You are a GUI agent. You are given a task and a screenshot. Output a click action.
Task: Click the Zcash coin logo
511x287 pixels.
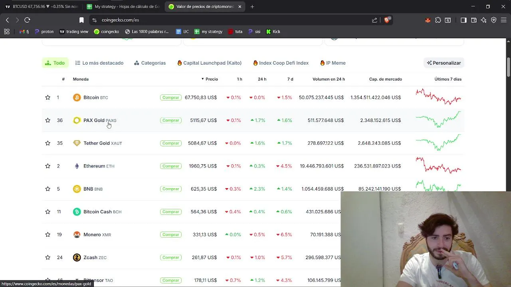77,258
